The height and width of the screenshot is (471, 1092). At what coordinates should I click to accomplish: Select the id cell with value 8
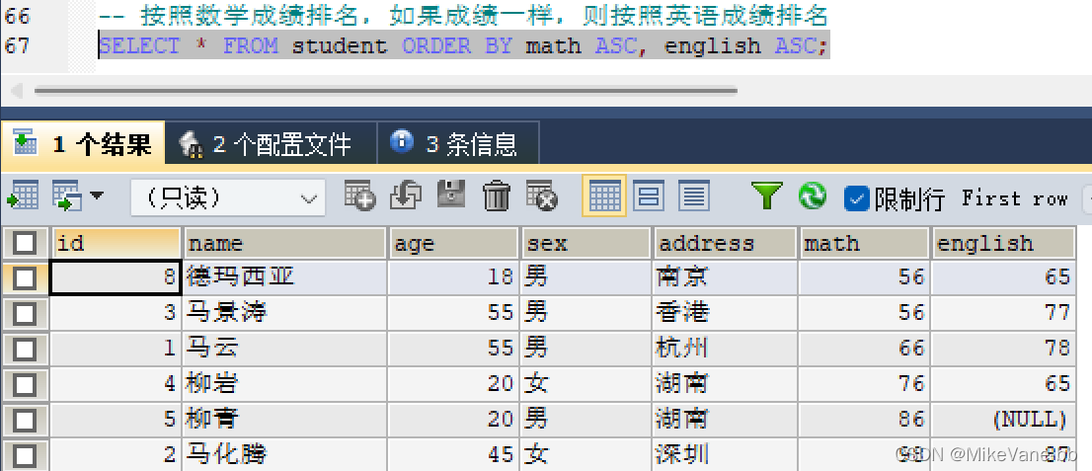pos(116,278)
